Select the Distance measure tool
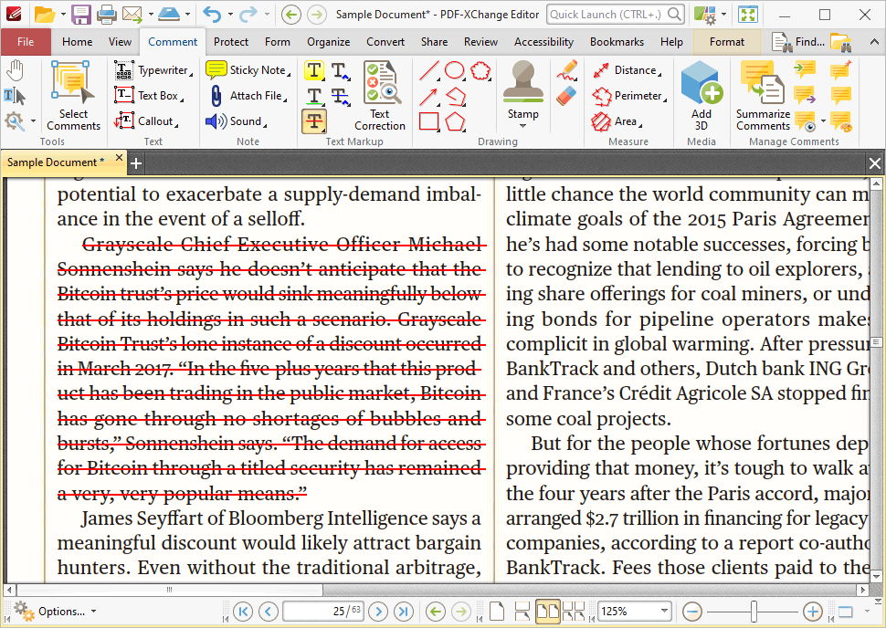This screenshot has width=886, height=628. click(627, 70)
